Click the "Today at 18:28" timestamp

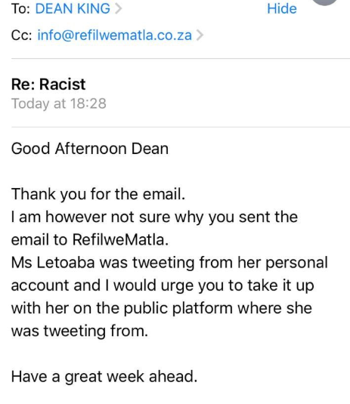coord(59,103)
